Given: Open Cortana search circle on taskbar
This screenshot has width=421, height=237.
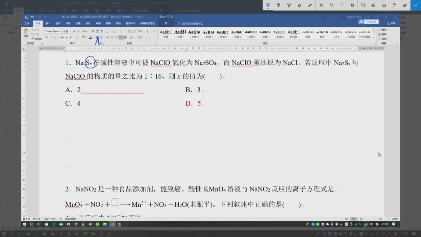Looking at the screenshot, I should 32,224.
